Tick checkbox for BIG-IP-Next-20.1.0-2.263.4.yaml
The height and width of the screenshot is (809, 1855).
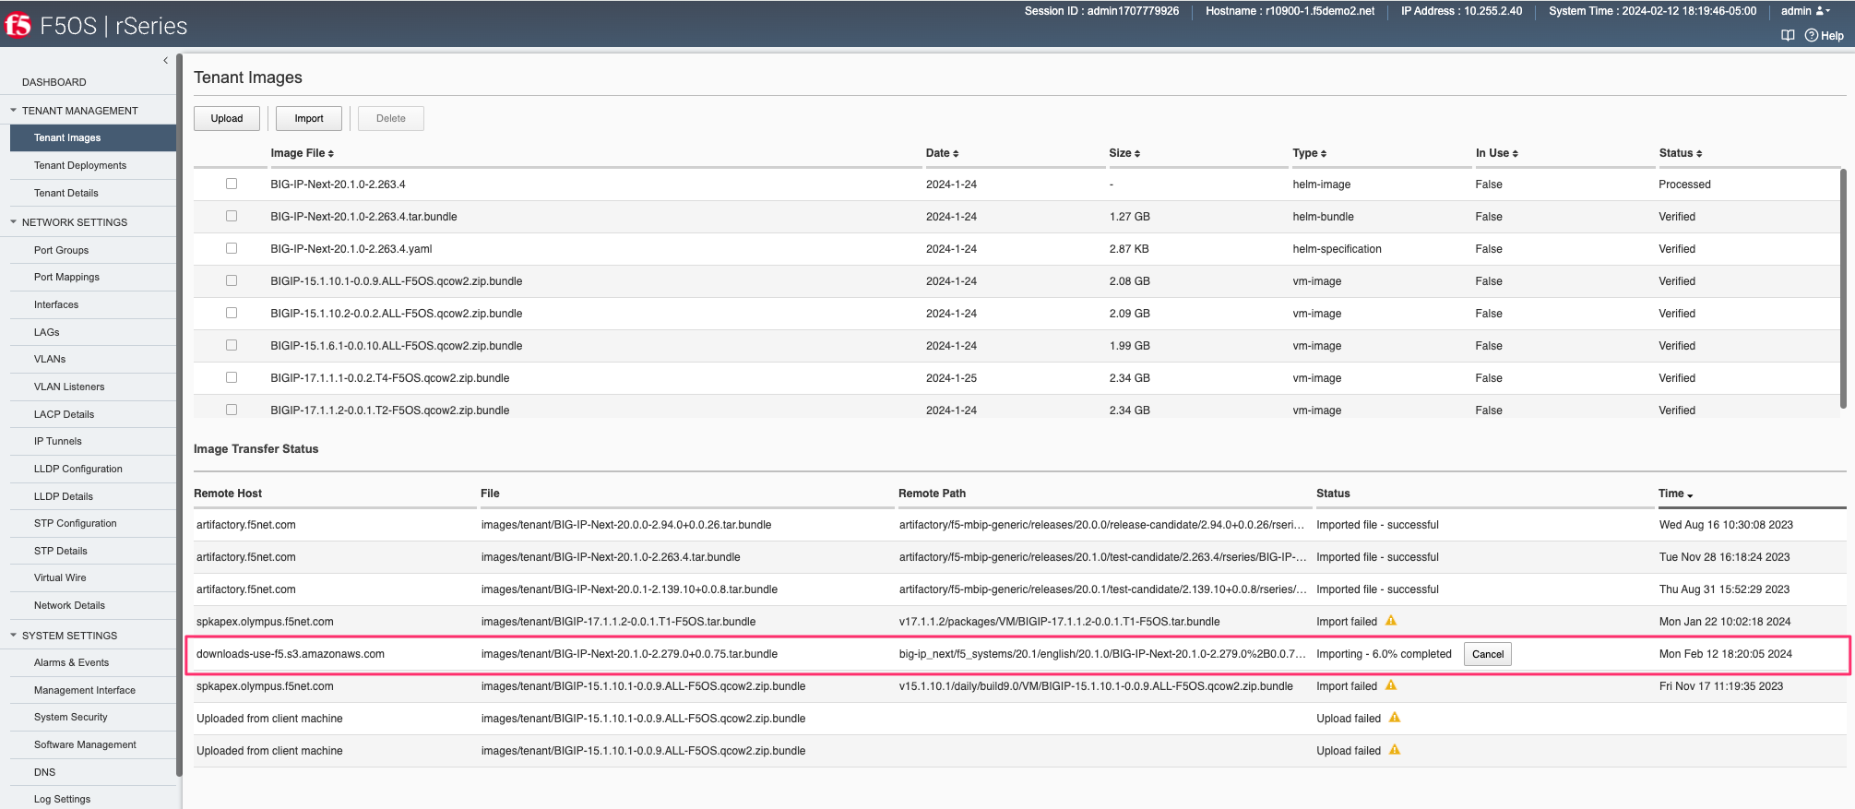point(232,248)
